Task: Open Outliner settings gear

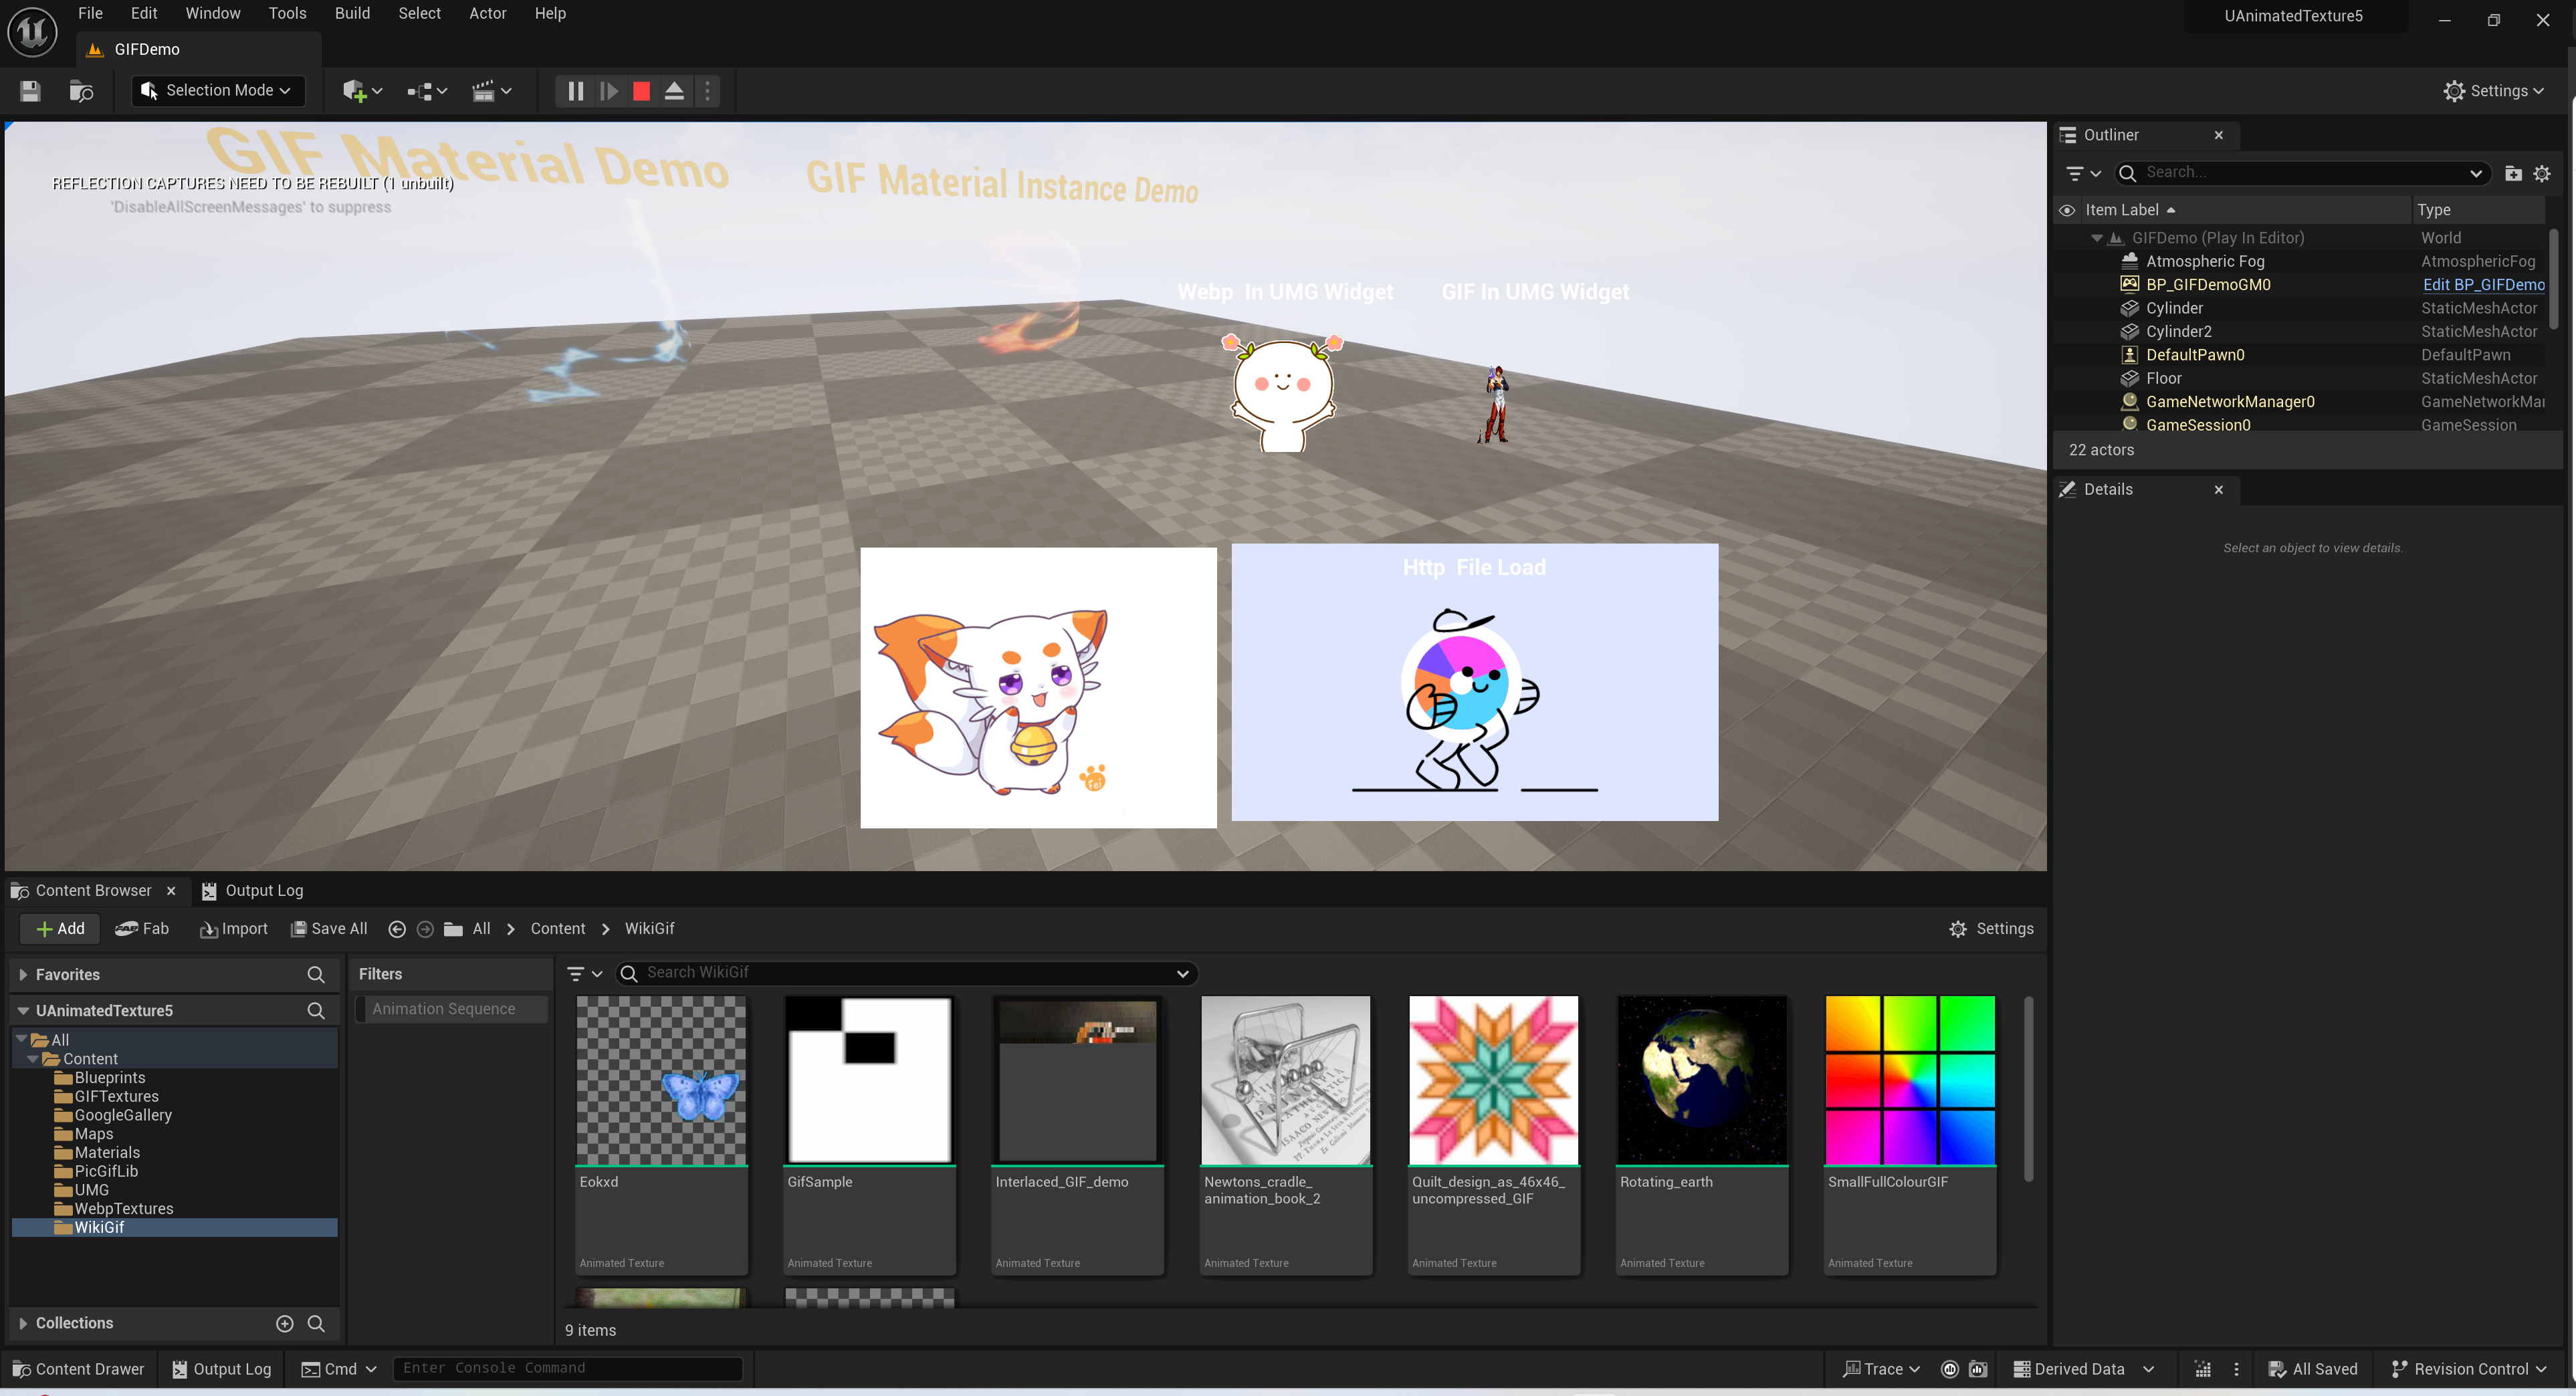Action: tap(2542, 173)
